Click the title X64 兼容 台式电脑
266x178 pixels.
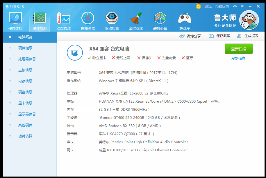click(x=109, y=49)
